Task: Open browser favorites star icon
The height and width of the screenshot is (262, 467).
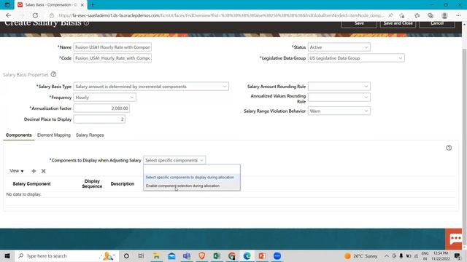Action: [417, 15]
